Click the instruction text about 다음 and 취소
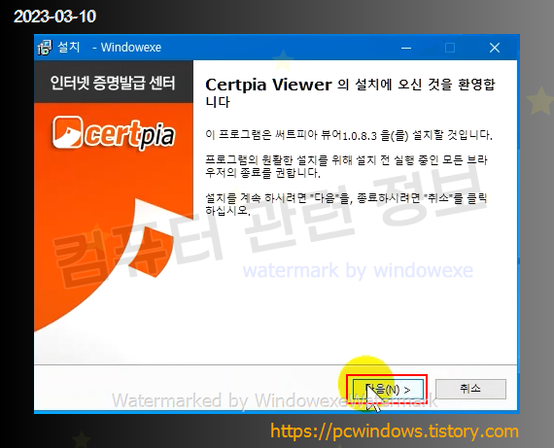 (346, 204)
